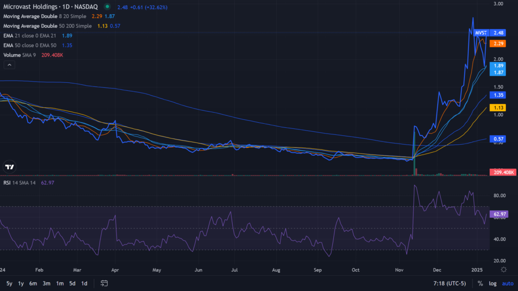This screenshot has width=518, height=291.
Task: Switch to the 5y time range
Action: pyautogui.click(x=9, y=283)
